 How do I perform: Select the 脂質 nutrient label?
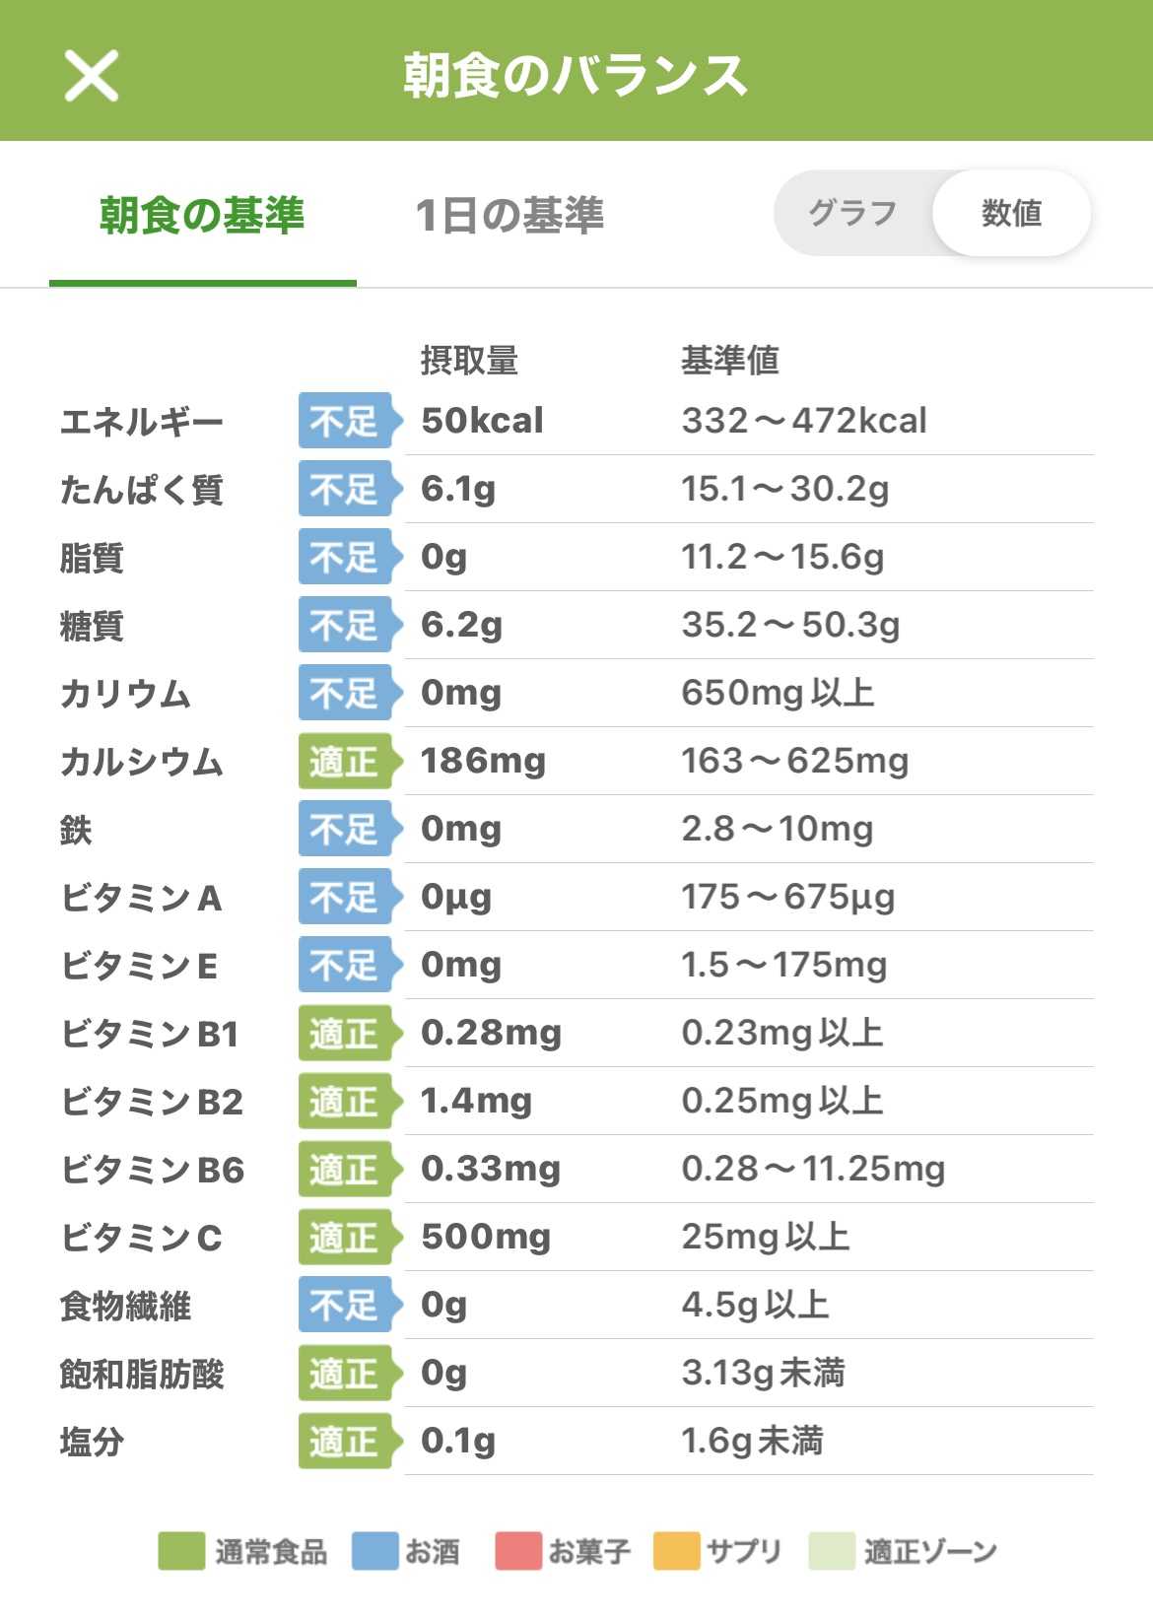point(92,558)
